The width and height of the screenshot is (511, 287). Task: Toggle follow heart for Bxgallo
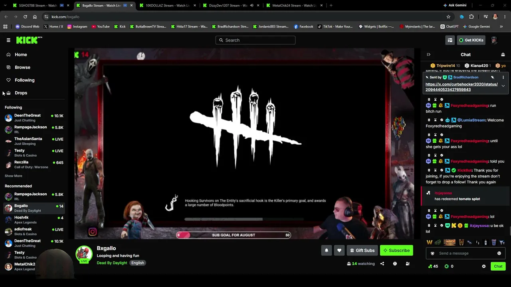tap(339, 250)
